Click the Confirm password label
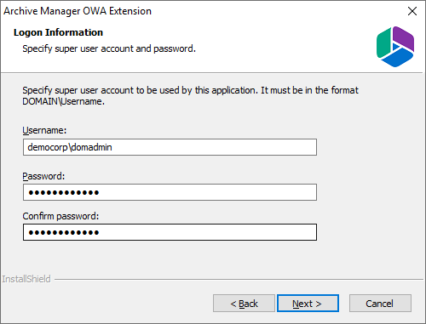The width and height of the screenshot is (426, 324). (60, 216)
